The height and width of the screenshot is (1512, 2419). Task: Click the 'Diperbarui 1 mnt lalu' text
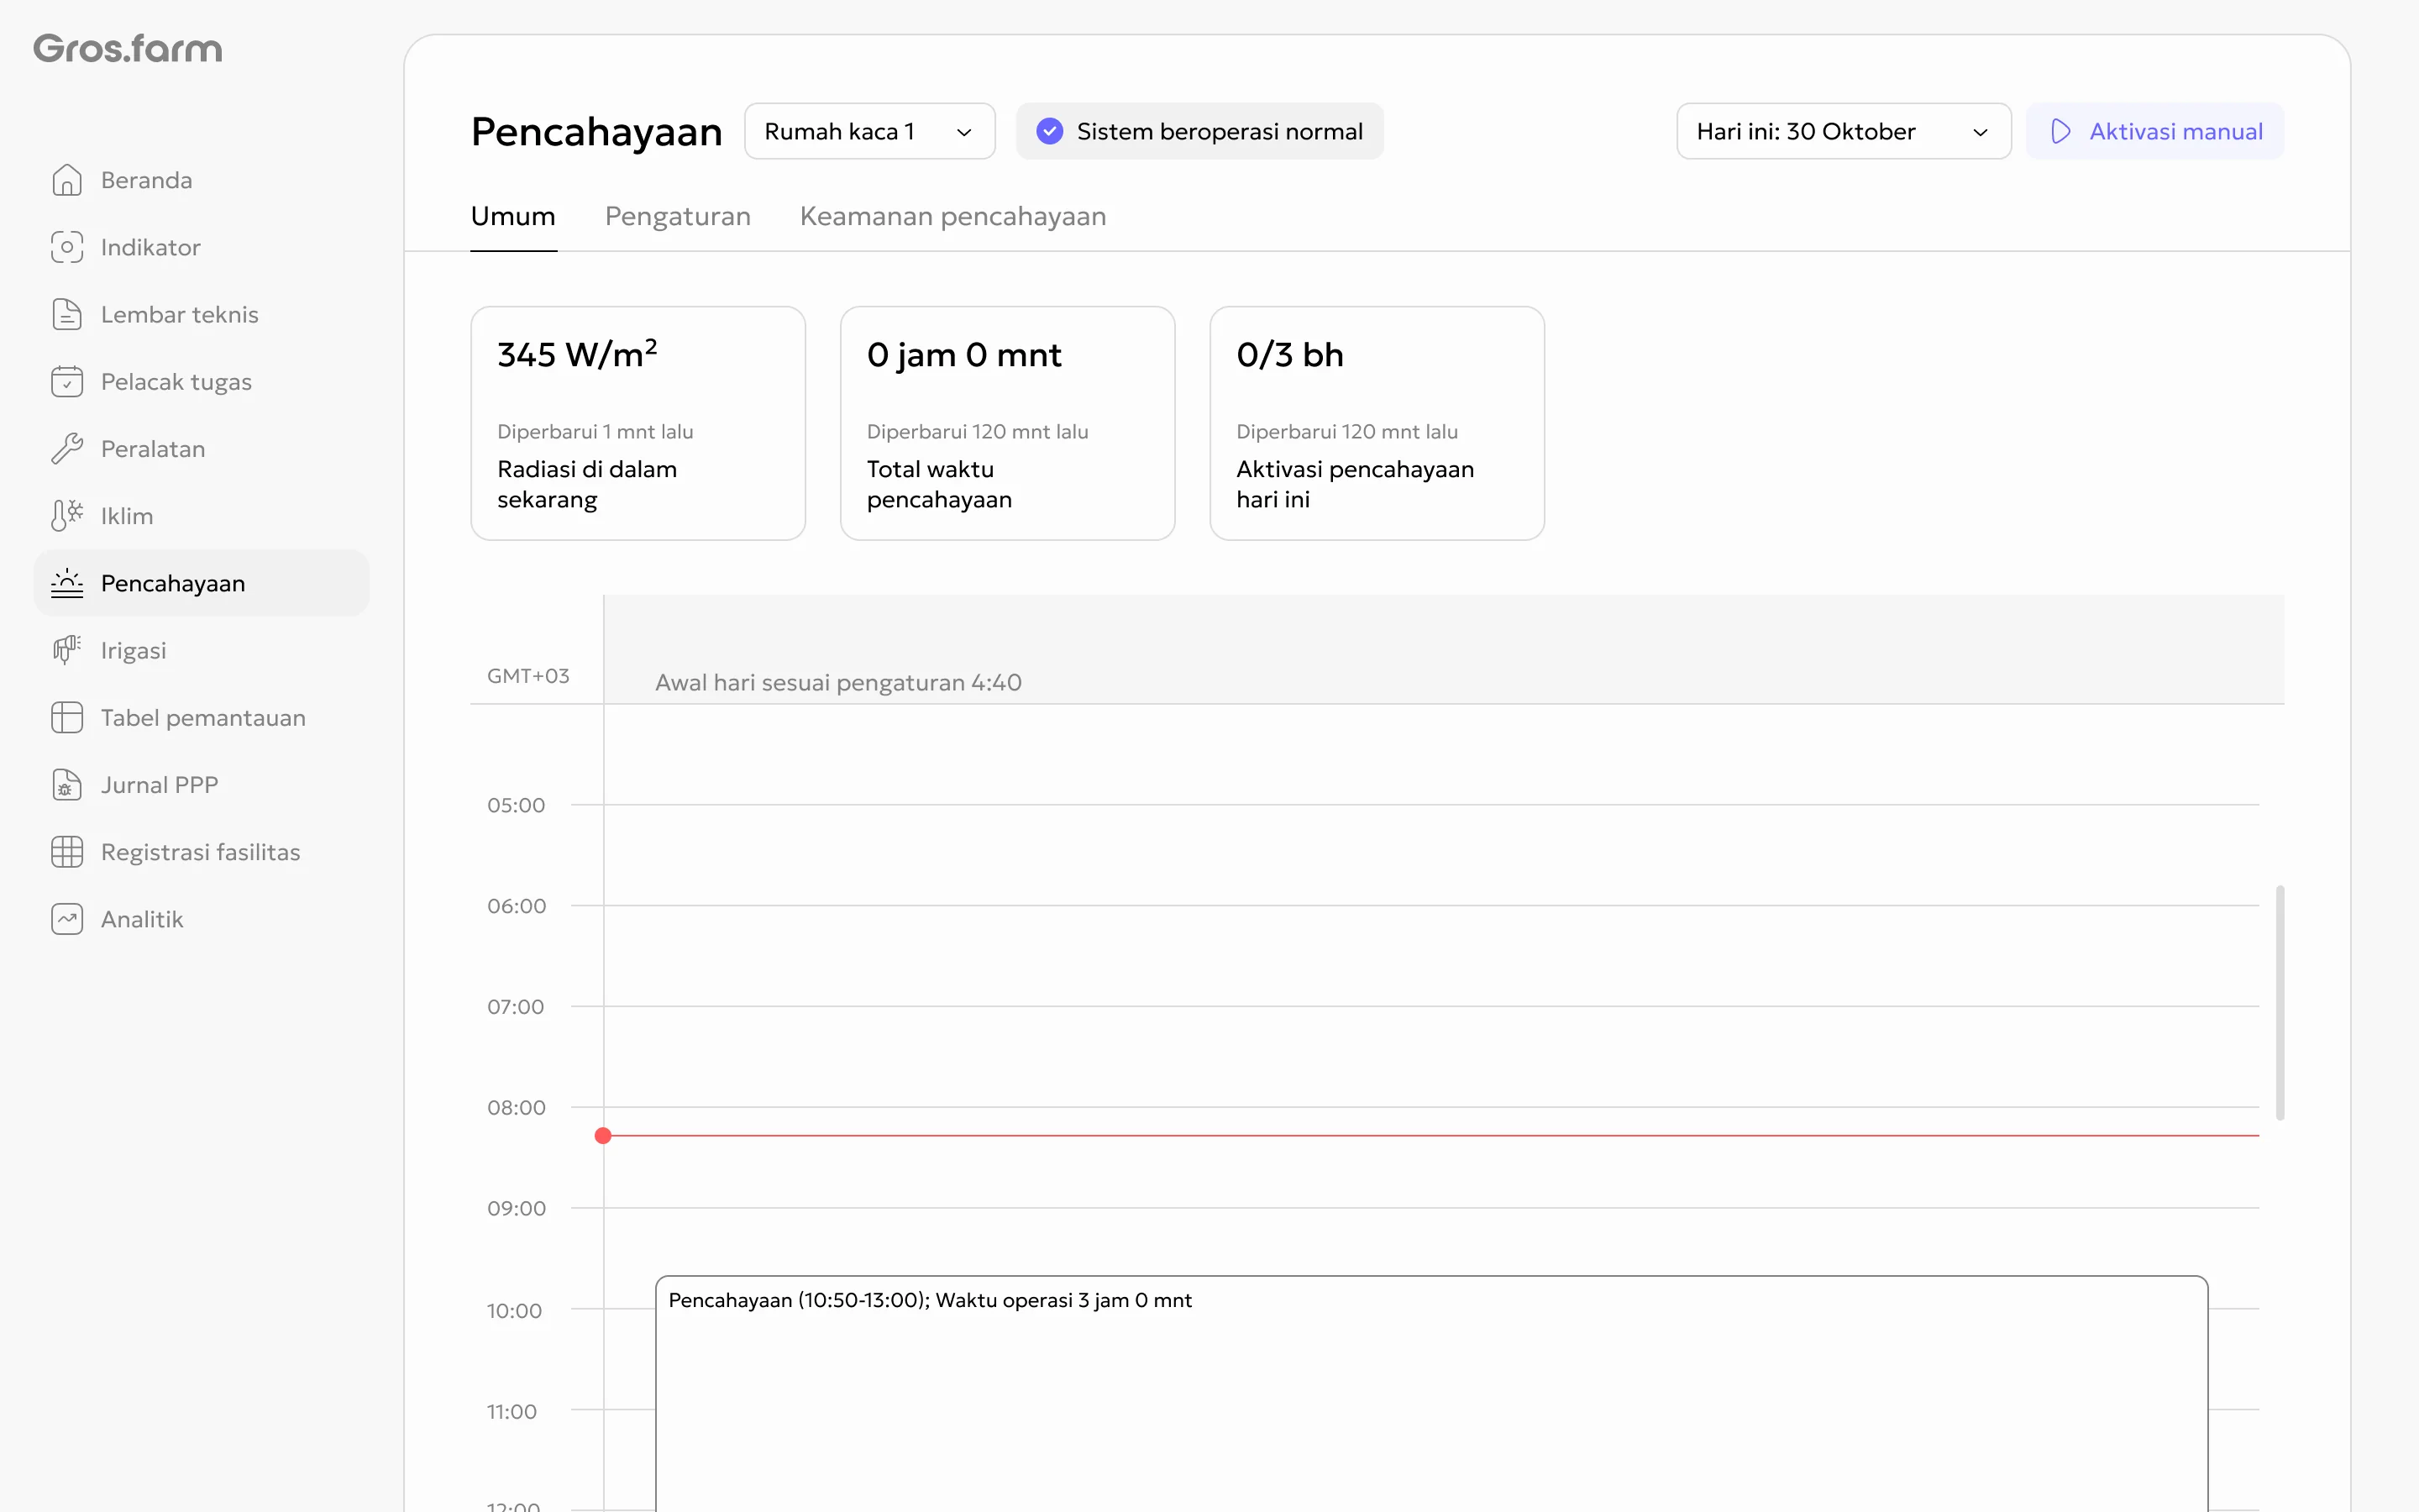[x=595, y=431]
